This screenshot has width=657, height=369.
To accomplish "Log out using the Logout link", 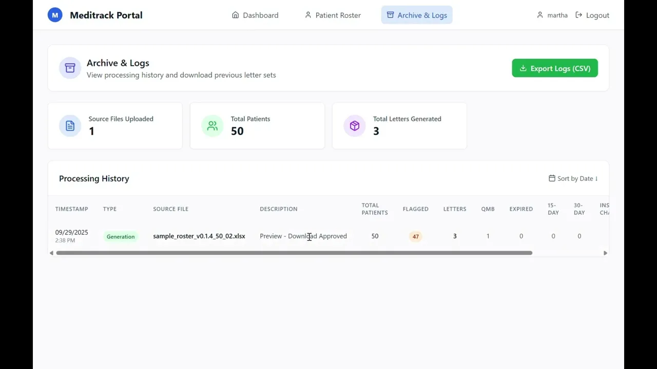I will point(592,15).
